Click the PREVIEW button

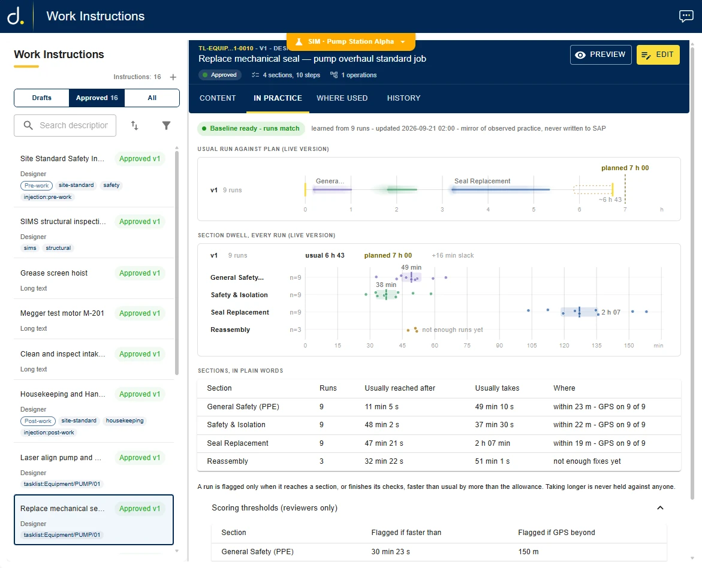(601, 55)
